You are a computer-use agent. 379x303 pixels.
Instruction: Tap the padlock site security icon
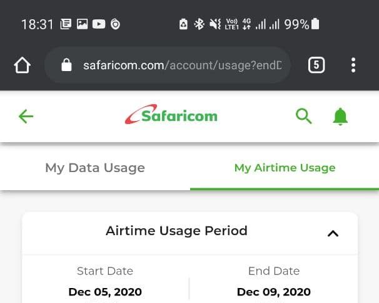tap(66, 65)
